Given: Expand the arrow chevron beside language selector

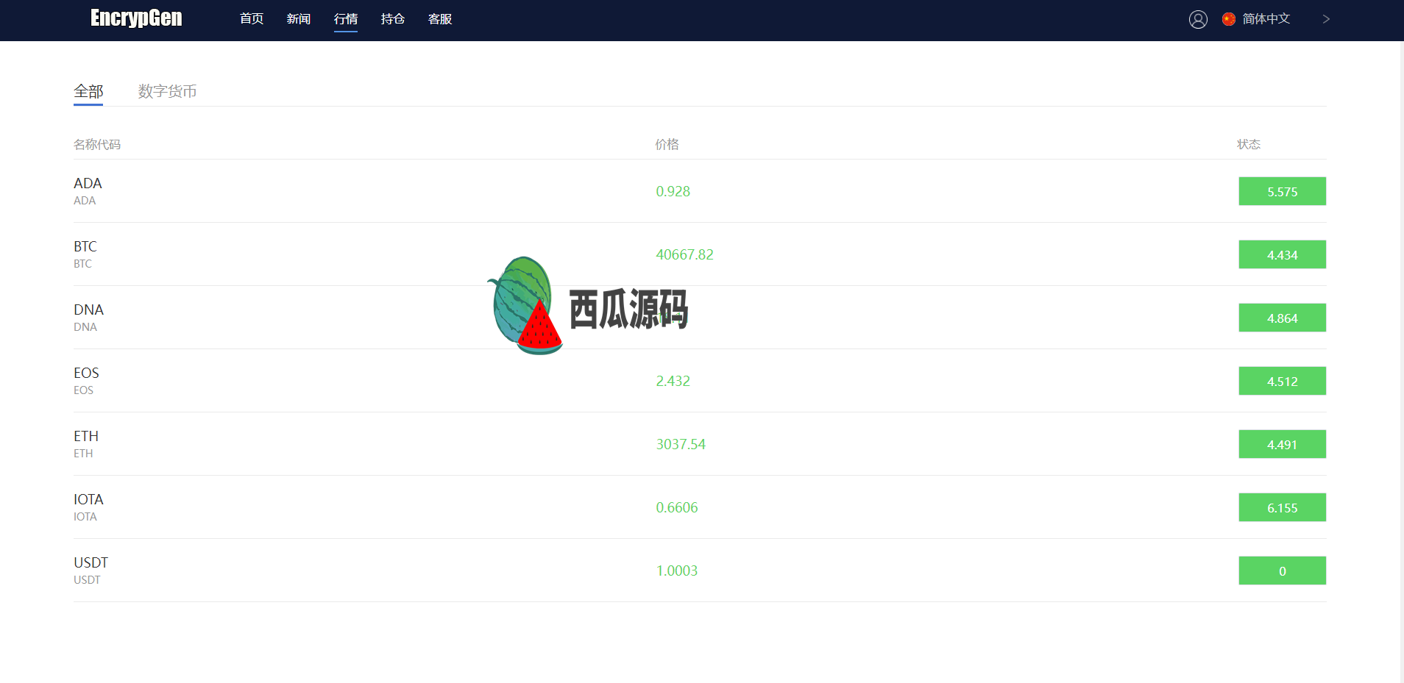Looking at the screenshot, I should click(x=1326, y=20).
